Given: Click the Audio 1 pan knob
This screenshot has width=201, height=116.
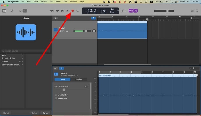Looking at the screenshot, I should pyautogui.click(x=94, y=31).
